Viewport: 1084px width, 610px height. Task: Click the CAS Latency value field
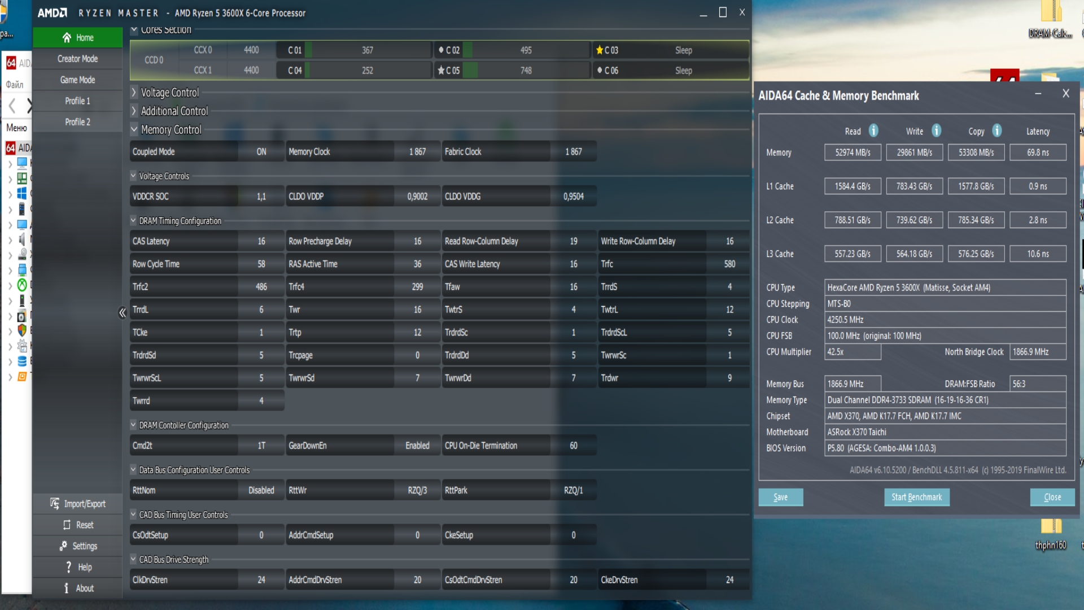[261, 241]
